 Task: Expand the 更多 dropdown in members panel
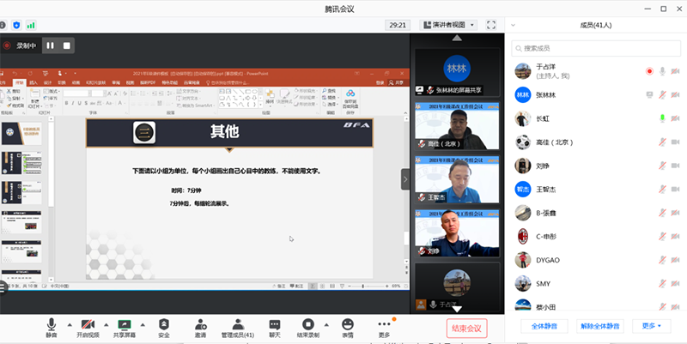[651, 326]
